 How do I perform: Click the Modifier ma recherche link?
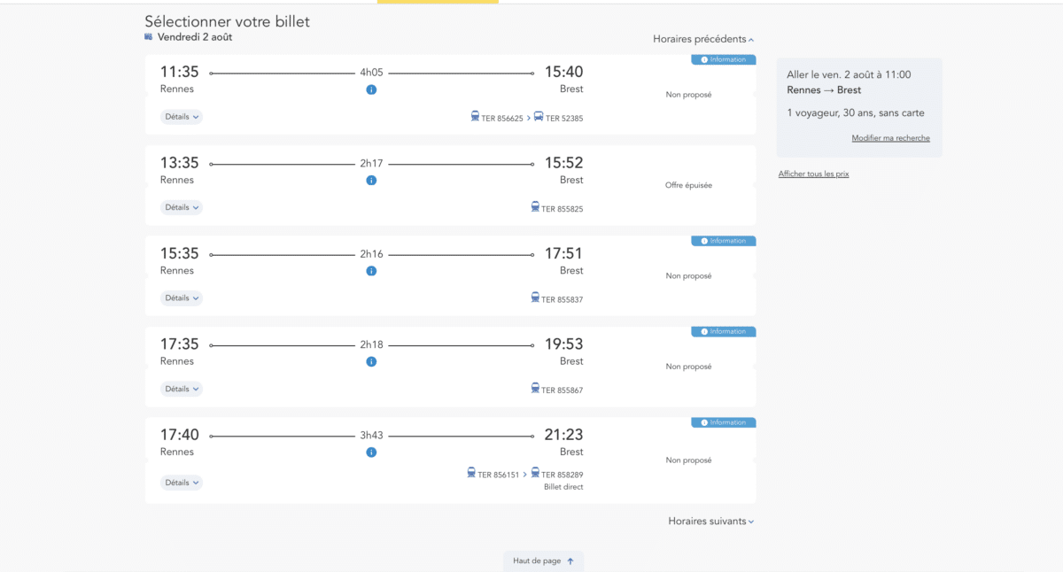coord(890,138)
